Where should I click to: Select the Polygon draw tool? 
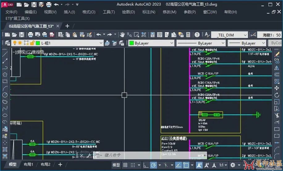tap(5, 75)
